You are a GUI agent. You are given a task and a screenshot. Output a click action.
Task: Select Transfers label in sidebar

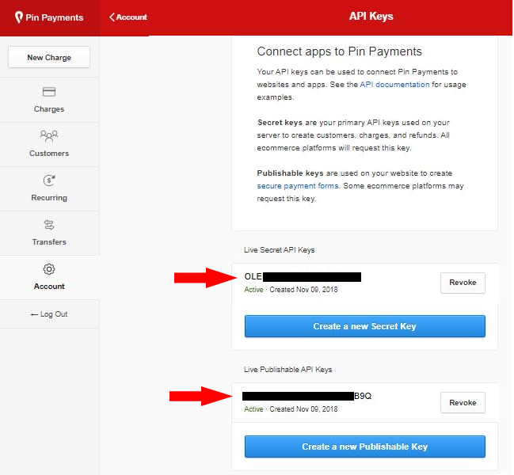49,242
